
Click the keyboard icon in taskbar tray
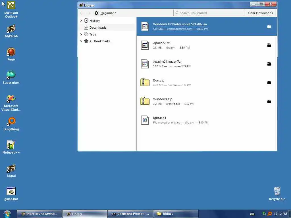tap(252, 214)
